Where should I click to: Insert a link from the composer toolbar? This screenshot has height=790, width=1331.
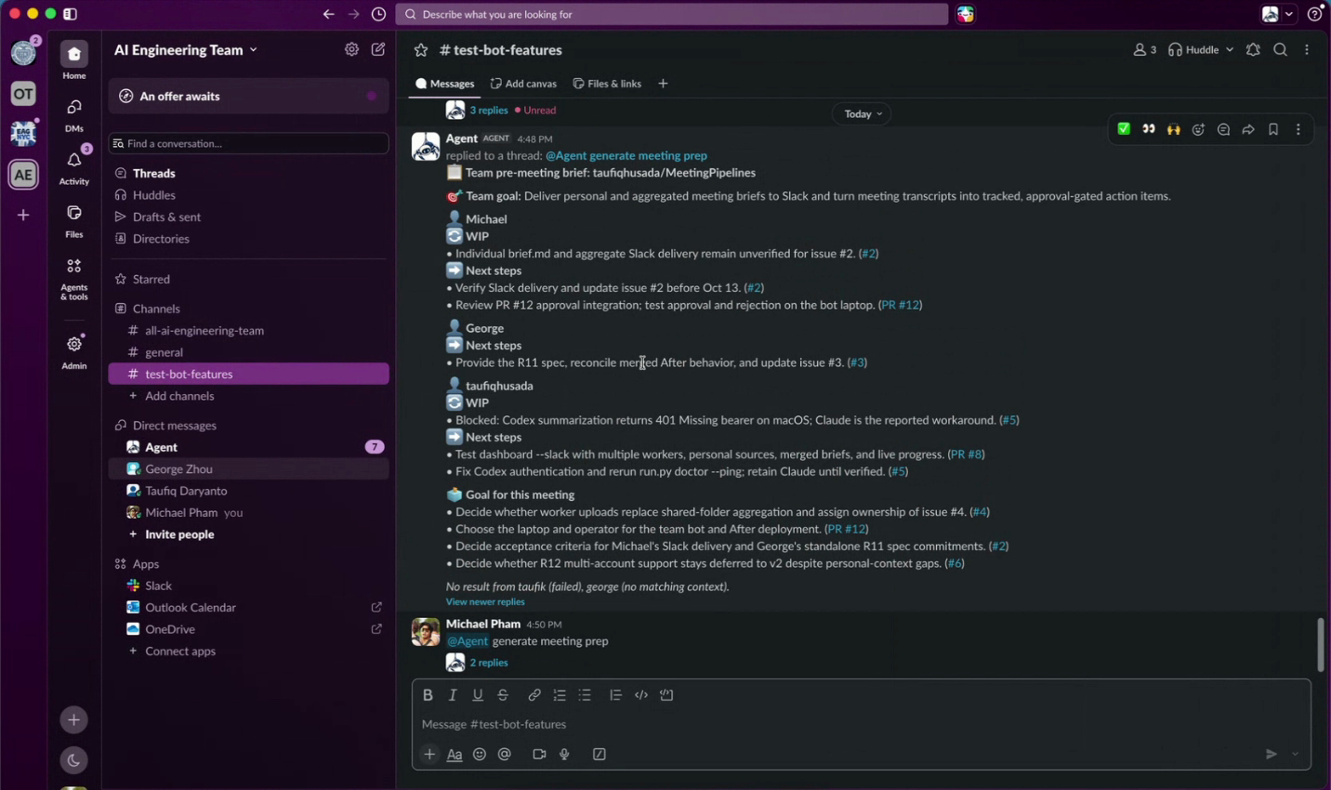[534, 695]
